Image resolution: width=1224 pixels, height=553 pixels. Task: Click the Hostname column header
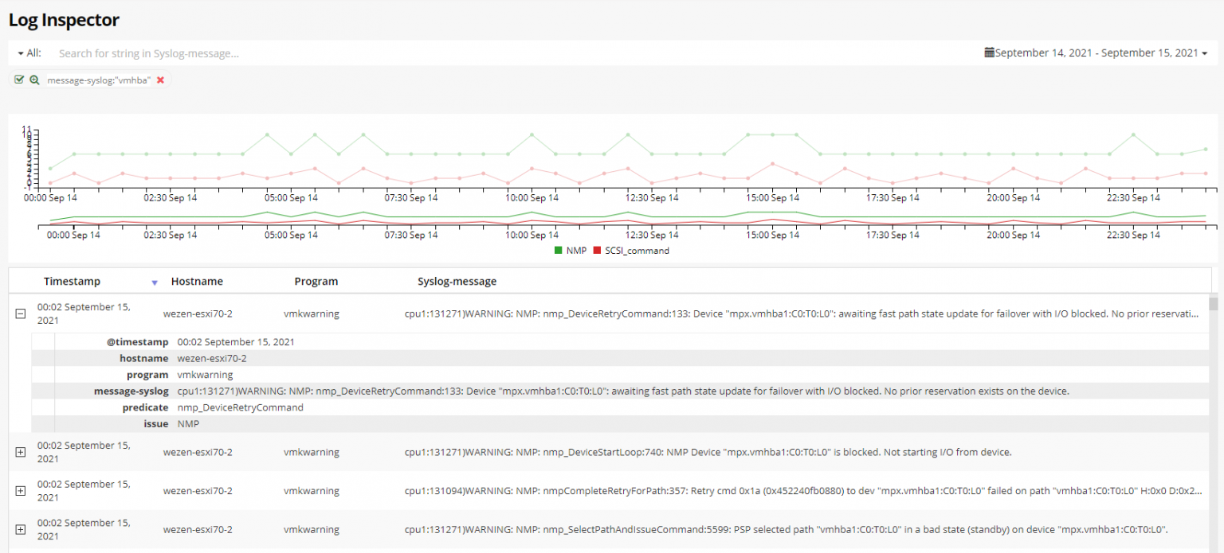(197, 281)
